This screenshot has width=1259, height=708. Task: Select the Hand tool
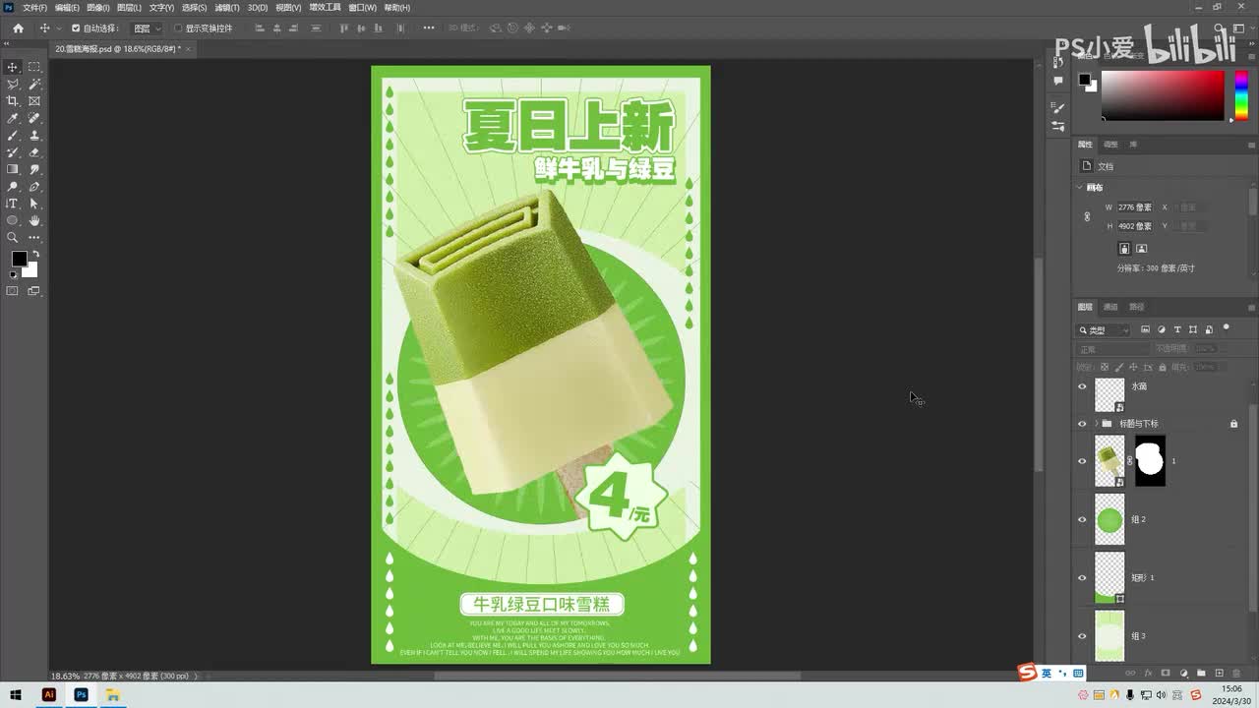[34, 220]
